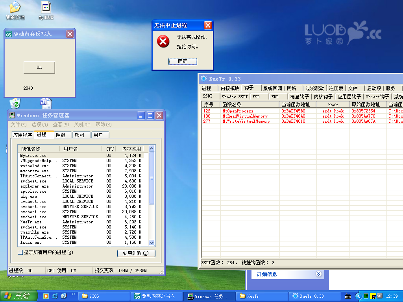Click the XueTr 0.33 title bar icon
This screenshot has width=403, height=302.
click(x=204, y=78)
